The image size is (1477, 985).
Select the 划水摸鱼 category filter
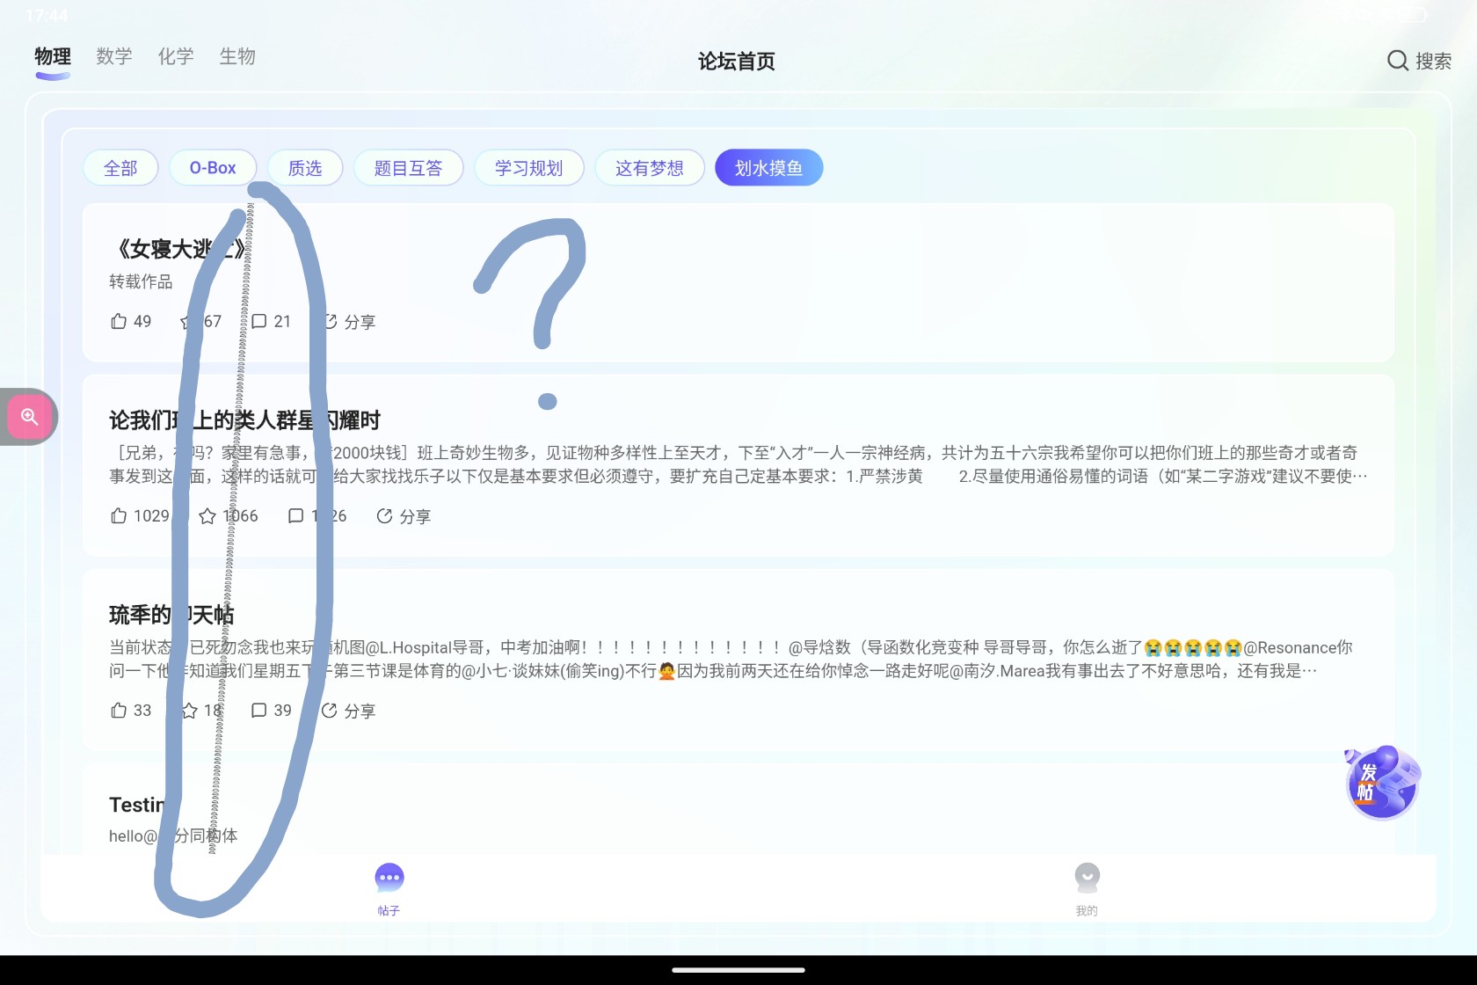[x=768, y=168]
